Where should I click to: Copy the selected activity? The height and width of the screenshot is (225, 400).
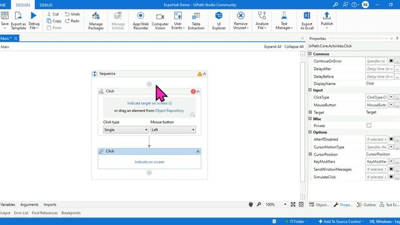coord(54,21)
